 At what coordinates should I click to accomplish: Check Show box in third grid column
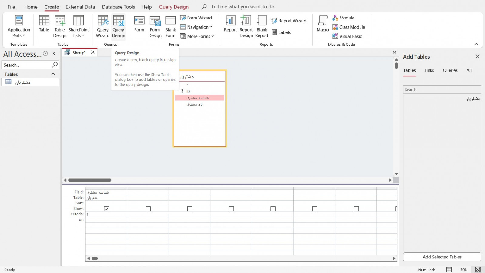(x=190, y=209)
